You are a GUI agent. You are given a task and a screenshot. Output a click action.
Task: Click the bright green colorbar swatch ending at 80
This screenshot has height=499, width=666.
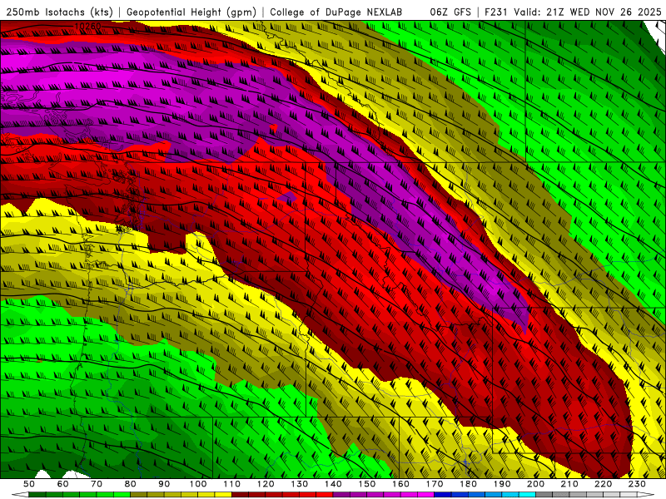[x=122, y=494]
